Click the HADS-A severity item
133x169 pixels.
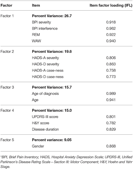click(45, 58)
